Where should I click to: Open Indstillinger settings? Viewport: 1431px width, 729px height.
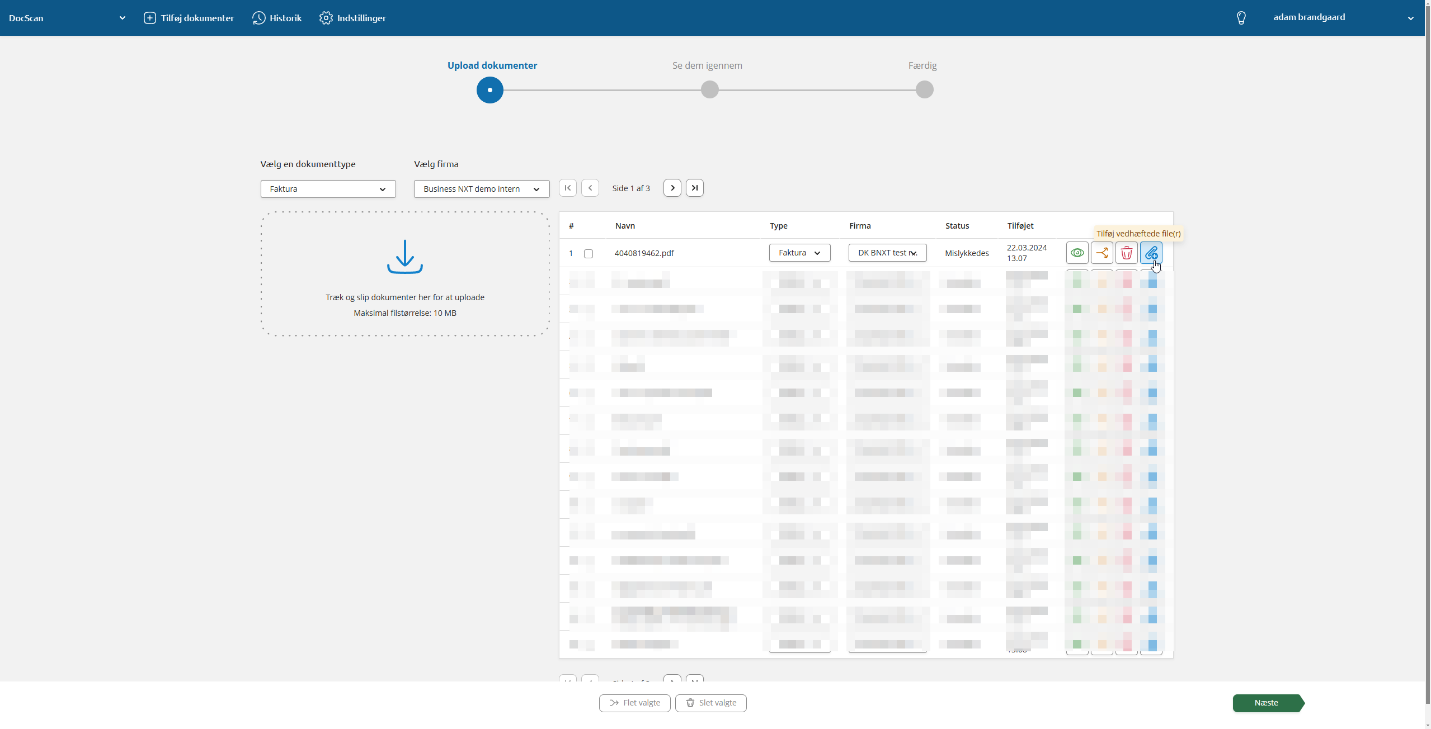point(352,18)
